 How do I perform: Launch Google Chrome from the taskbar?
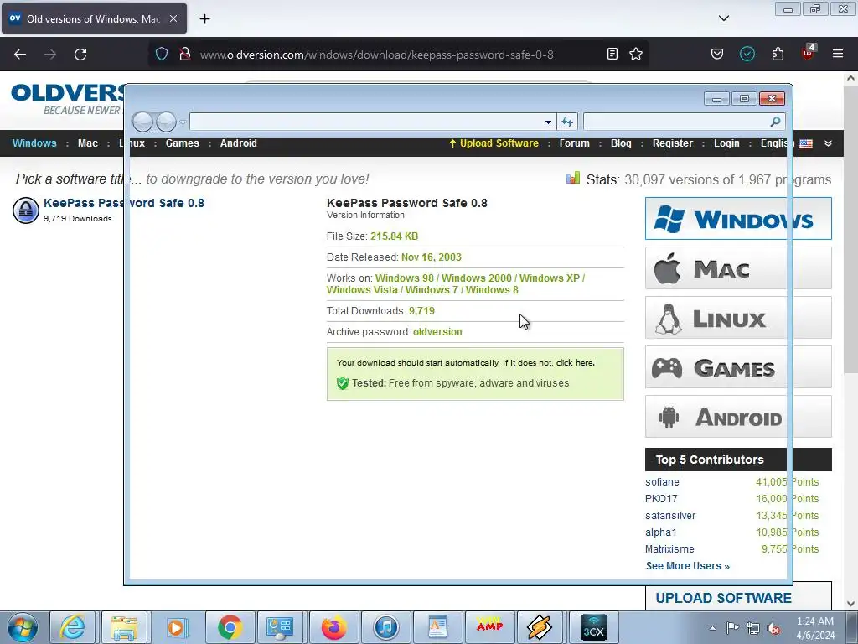(230, 627)
